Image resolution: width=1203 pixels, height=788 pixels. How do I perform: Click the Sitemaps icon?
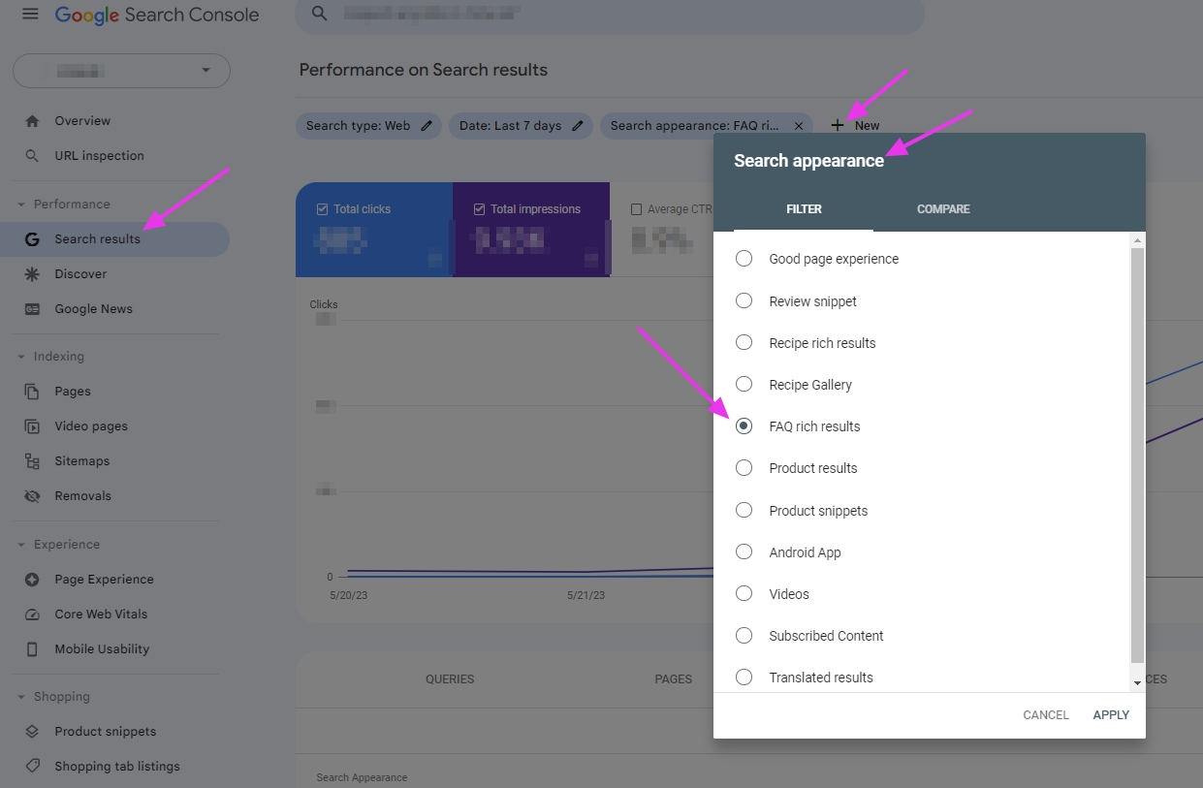pos(32,461)
